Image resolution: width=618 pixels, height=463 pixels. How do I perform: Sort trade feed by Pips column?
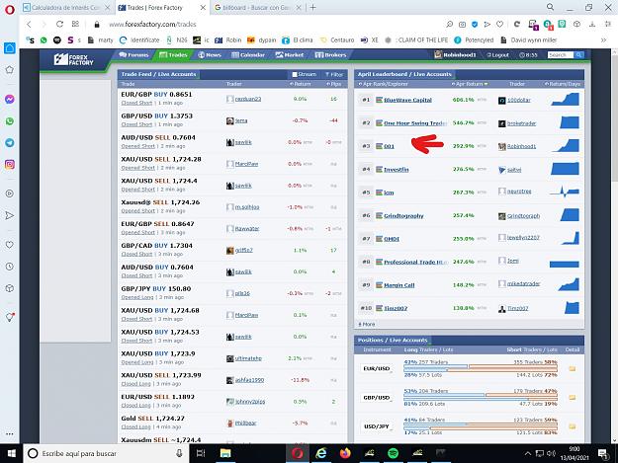334,84
